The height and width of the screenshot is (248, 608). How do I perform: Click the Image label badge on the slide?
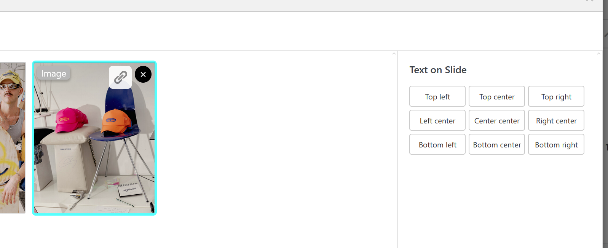pos(54,74)
